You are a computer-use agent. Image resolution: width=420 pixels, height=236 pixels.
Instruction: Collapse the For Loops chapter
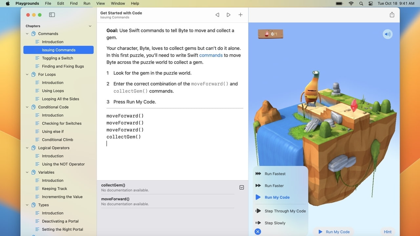point(27,74)
